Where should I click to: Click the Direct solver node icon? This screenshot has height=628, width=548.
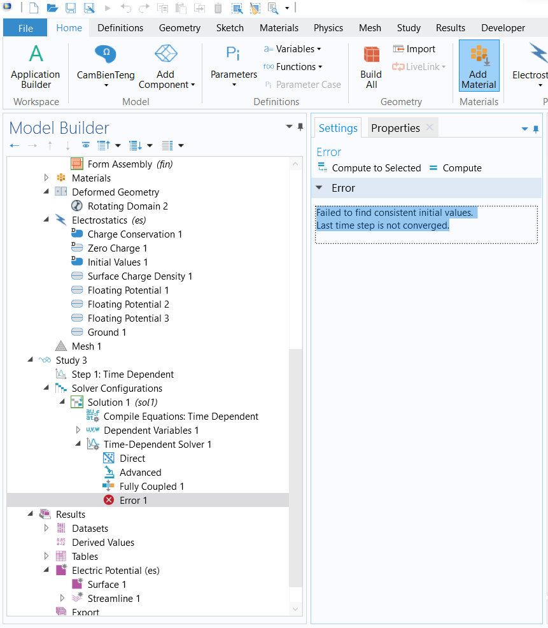(x=108, y=458)
